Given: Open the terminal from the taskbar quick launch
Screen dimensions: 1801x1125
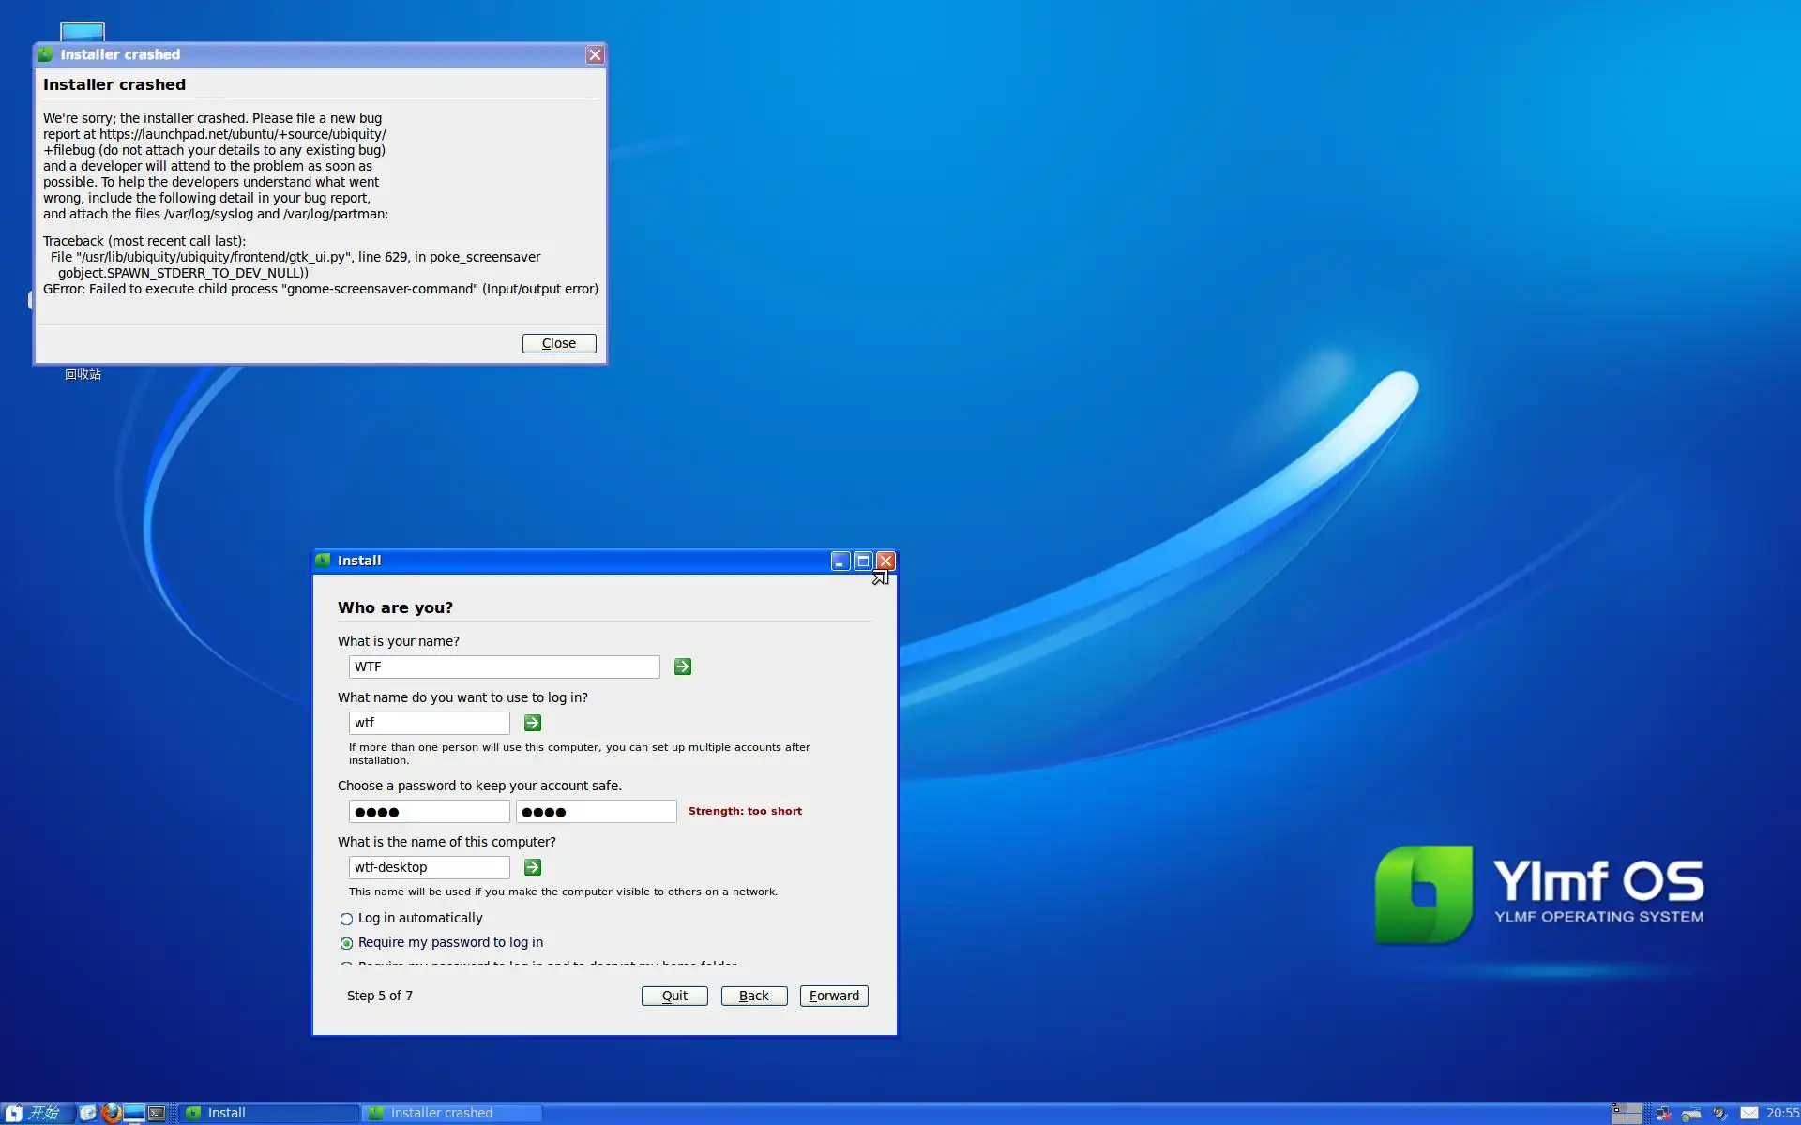Looking at the screenshot, I should coord(157,1113).
